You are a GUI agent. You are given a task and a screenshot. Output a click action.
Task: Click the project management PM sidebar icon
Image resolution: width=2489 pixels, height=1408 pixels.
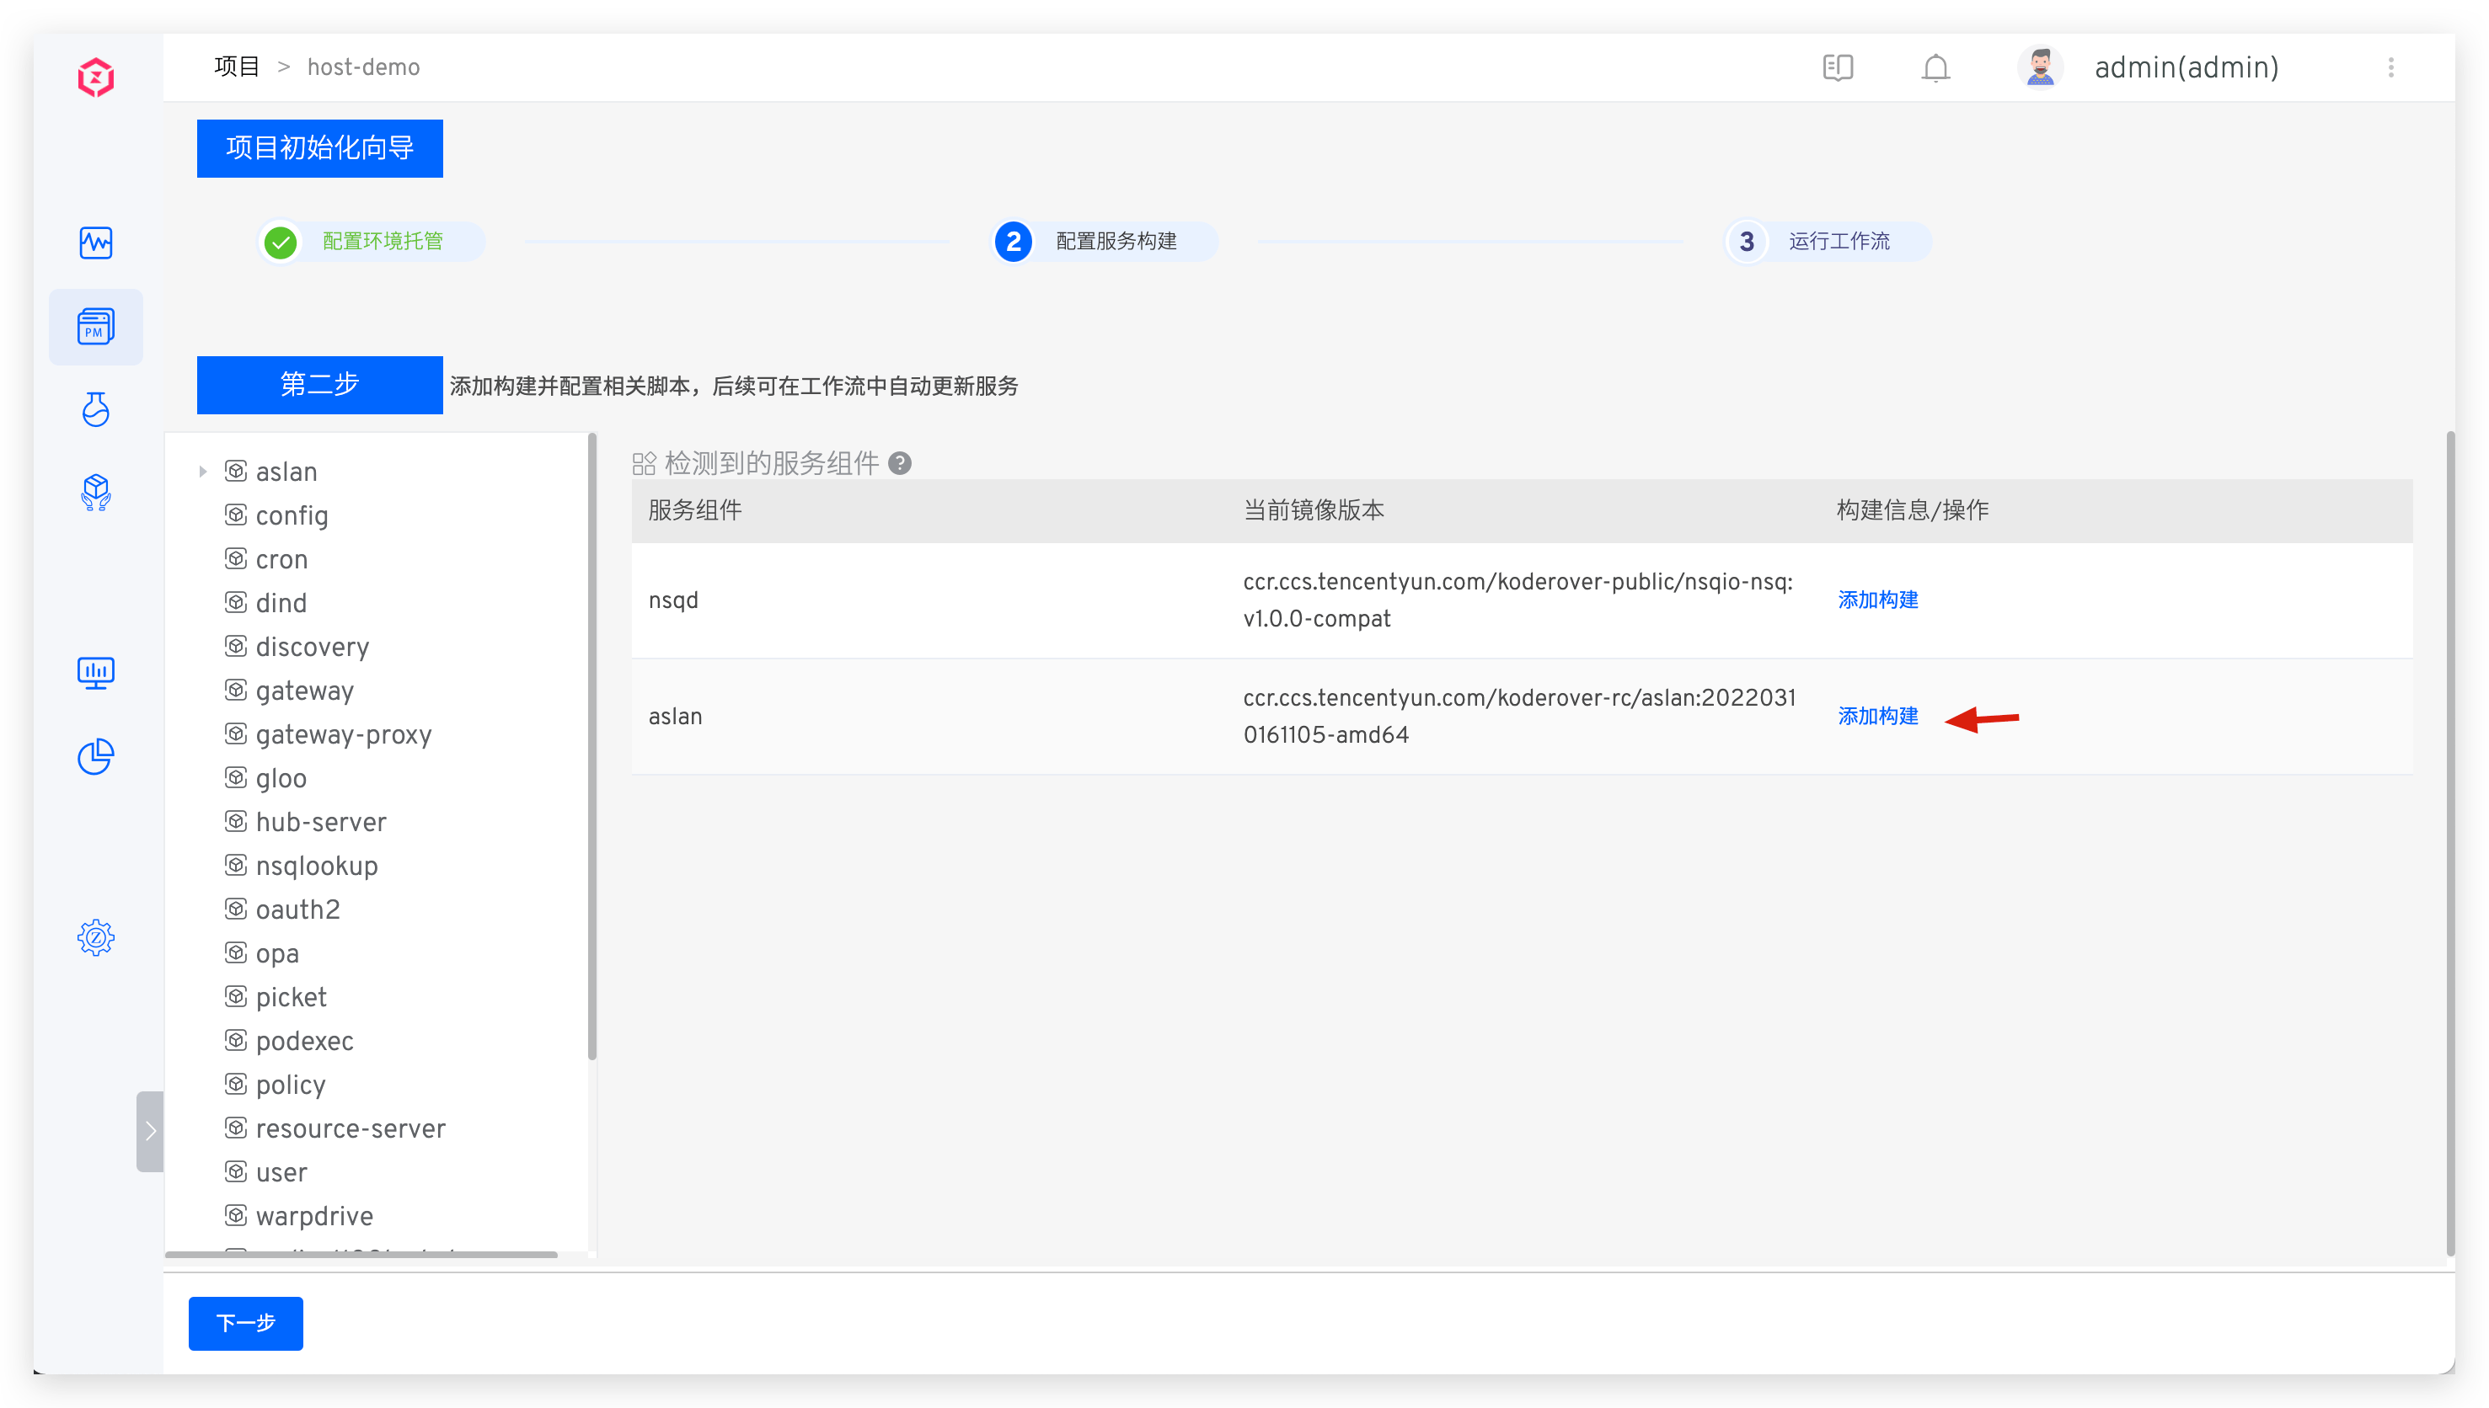pyautogui.click(x=96, y=327)
